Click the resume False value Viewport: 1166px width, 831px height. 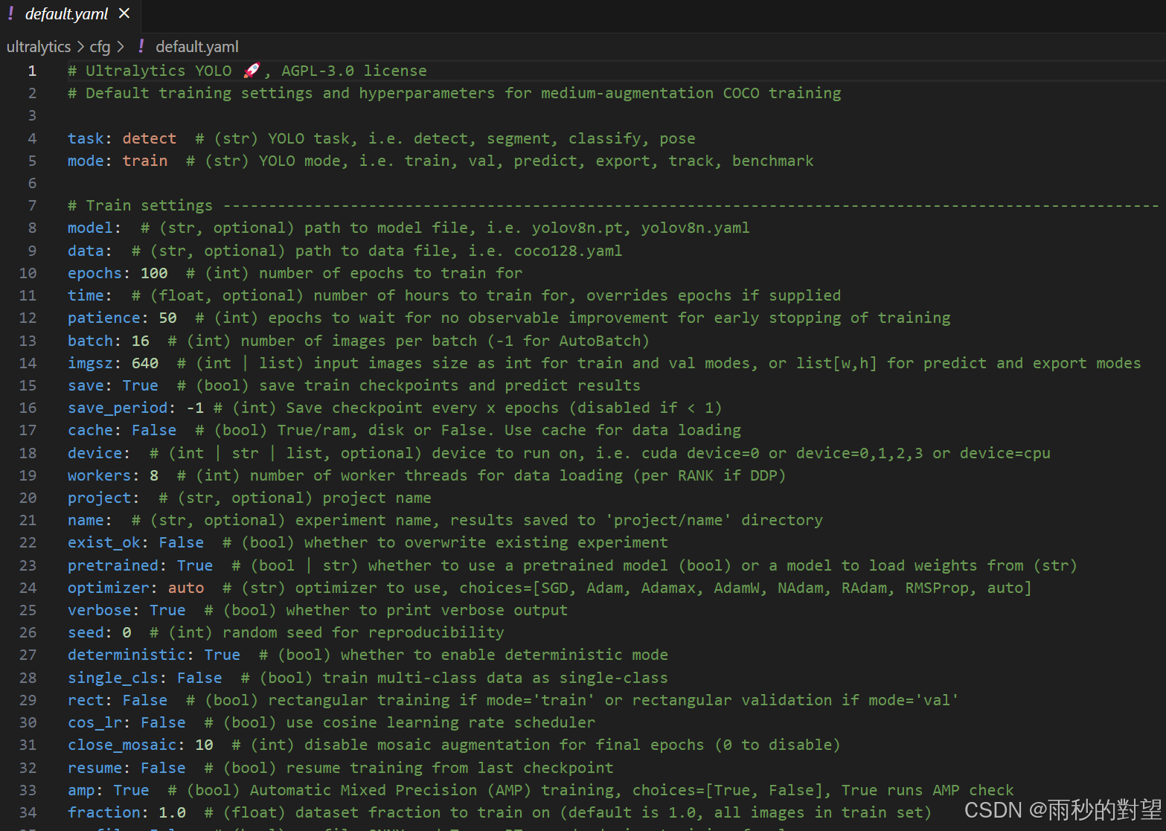coord(163,768)
